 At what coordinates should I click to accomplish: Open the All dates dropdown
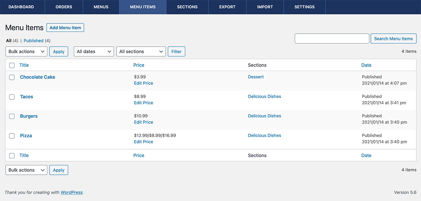[x=94, y=51]
